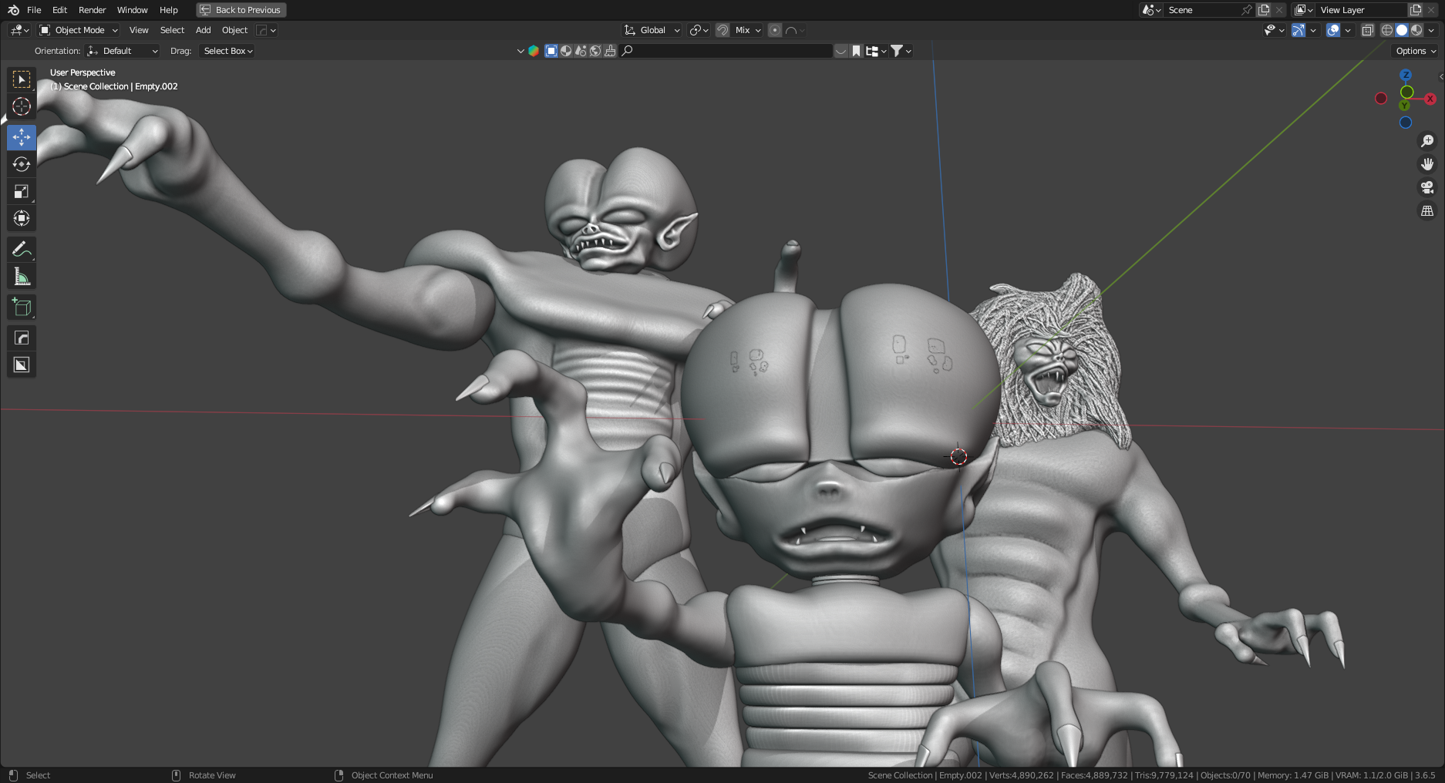Switch to wireframe viewport shading

point(1387,30)
